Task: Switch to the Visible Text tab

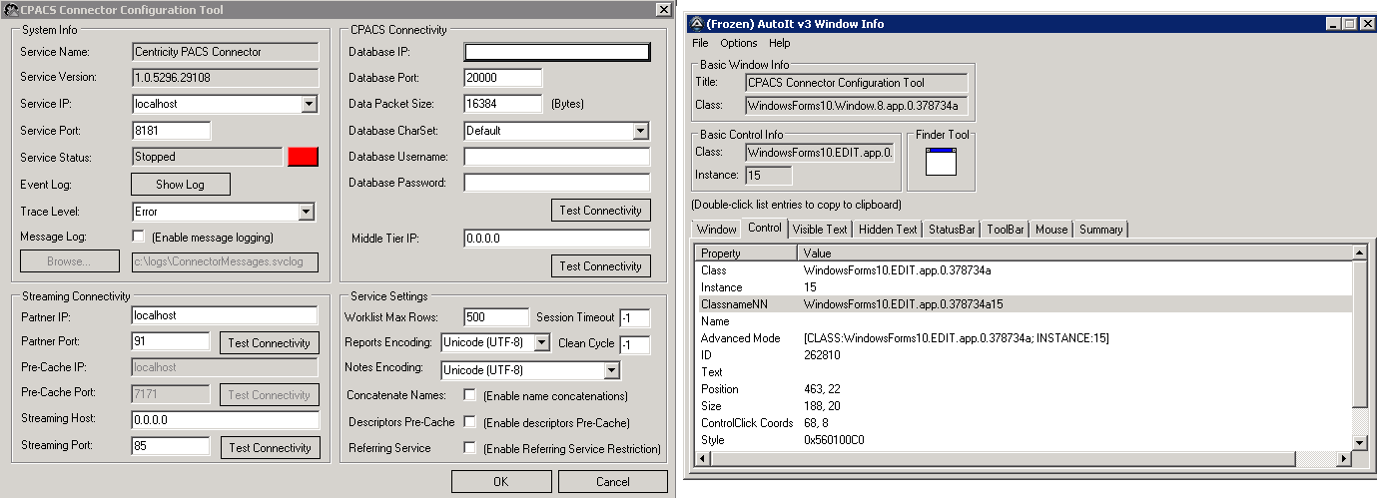Action: pyautogui.click(x=820, y=230)
